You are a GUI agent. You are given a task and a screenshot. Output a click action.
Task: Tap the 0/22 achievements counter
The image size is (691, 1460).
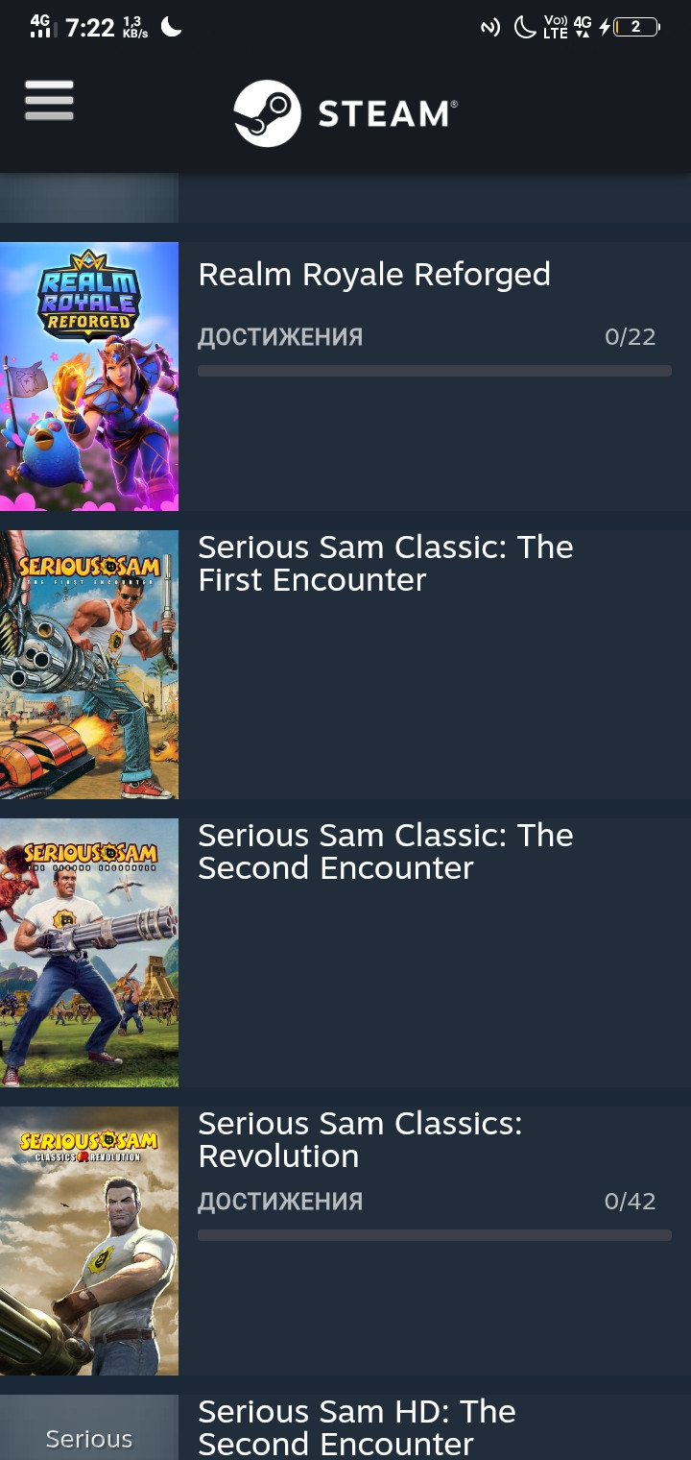tap(631, 337)
